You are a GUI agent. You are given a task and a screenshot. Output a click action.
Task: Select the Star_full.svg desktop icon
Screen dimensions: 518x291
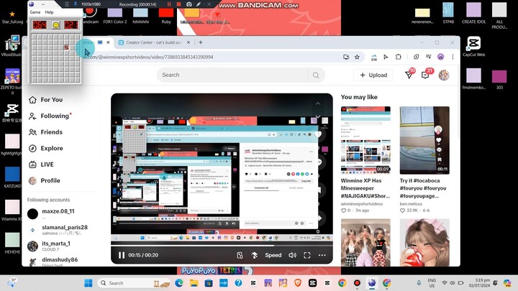click(12, 17)
